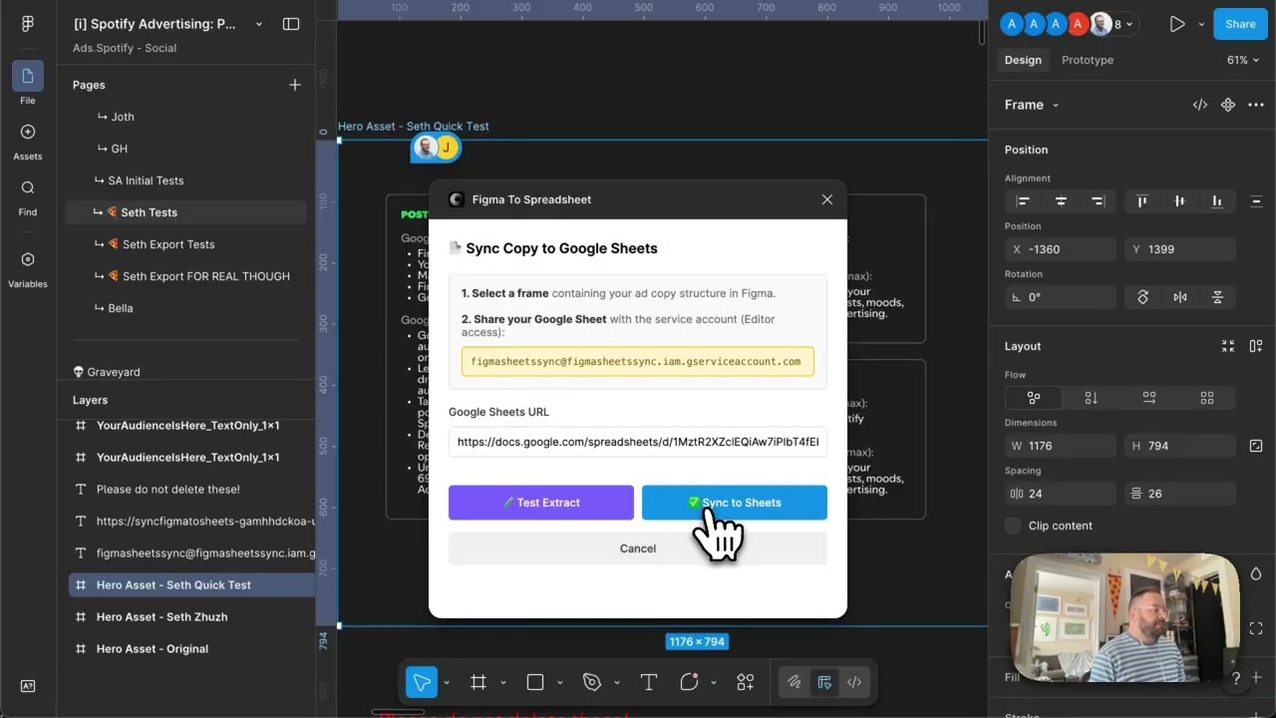Open the 61% zoom dropdown
The width and height of the screenshot is (1276, 718).
point(1243,60)
